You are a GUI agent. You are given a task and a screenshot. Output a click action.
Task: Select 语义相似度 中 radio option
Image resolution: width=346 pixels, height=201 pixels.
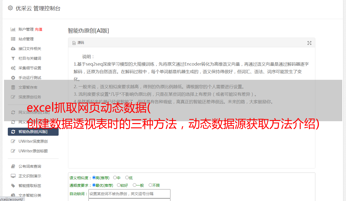[x=115, y=178]
